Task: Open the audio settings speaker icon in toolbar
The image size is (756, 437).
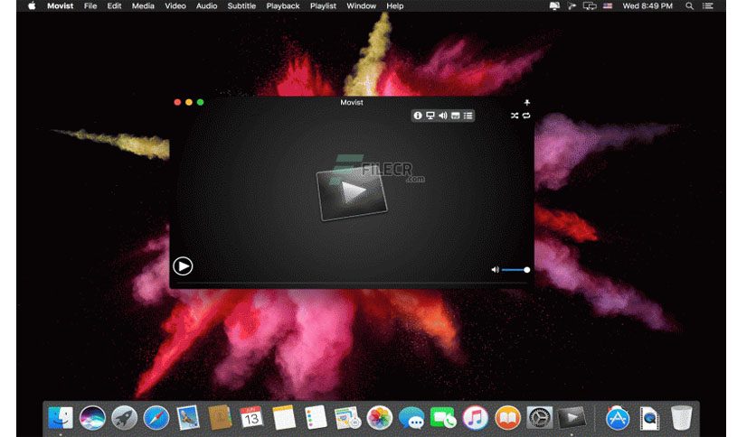Action: coord(442,116)
